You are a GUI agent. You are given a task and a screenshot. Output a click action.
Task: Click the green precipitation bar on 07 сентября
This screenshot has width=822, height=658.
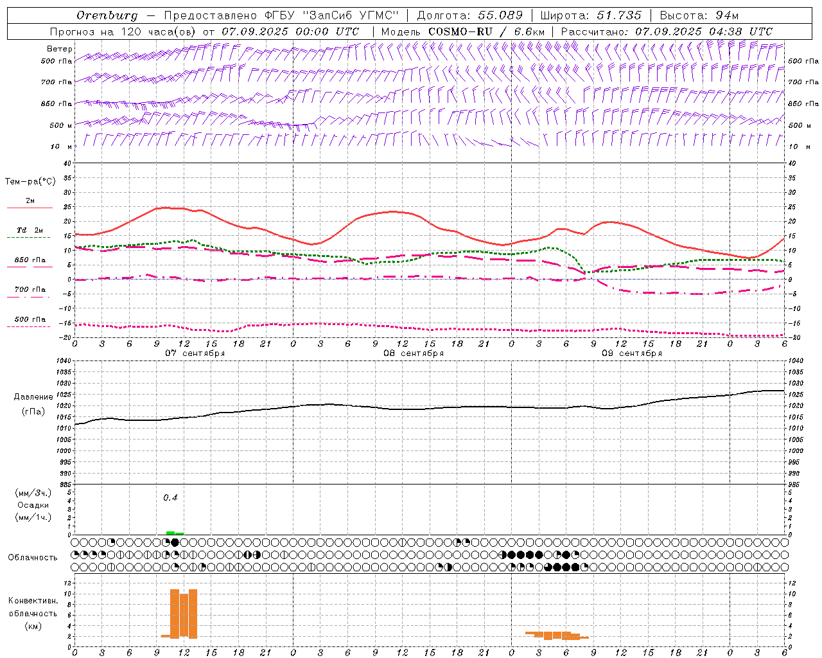tap(175, 533)
